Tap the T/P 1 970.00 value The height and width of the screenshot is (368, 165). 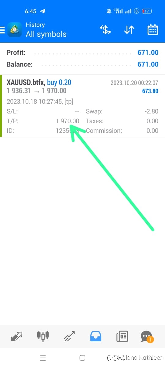(x=68, y=121)
